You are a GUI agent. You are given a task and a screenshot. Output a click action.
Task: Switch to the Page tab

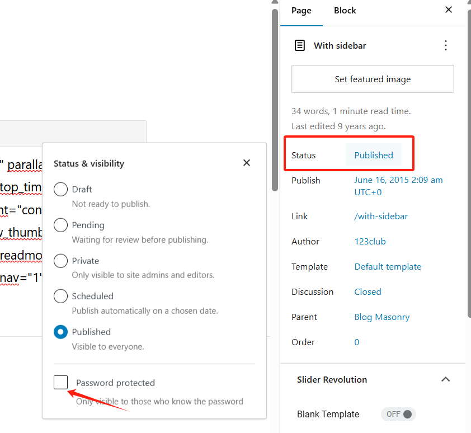(x=302, y=11)
